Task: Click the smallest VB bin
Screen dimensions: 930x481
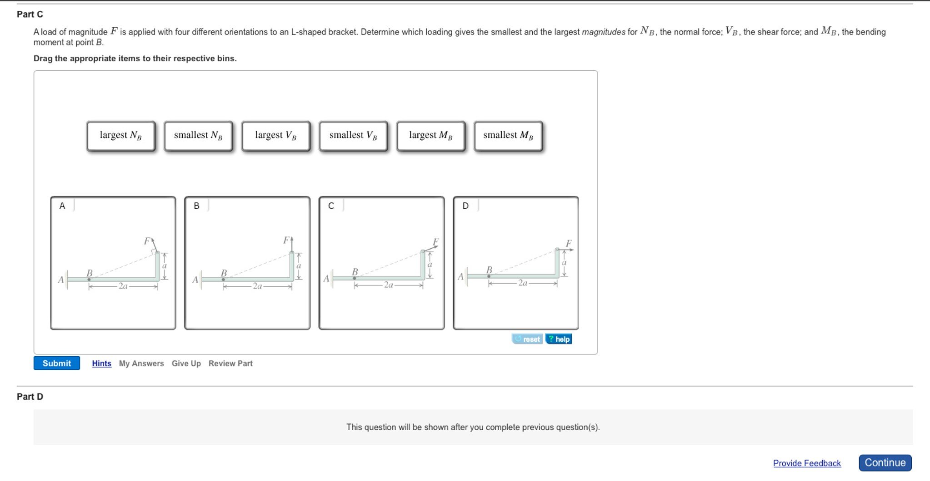Action: [x=353, y=135]
